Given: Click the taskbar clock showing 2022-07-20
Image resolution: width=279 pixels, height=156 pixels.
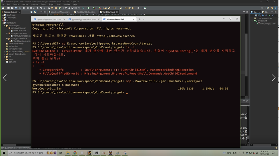Looking at the screenshot, I should pos(264,153).
